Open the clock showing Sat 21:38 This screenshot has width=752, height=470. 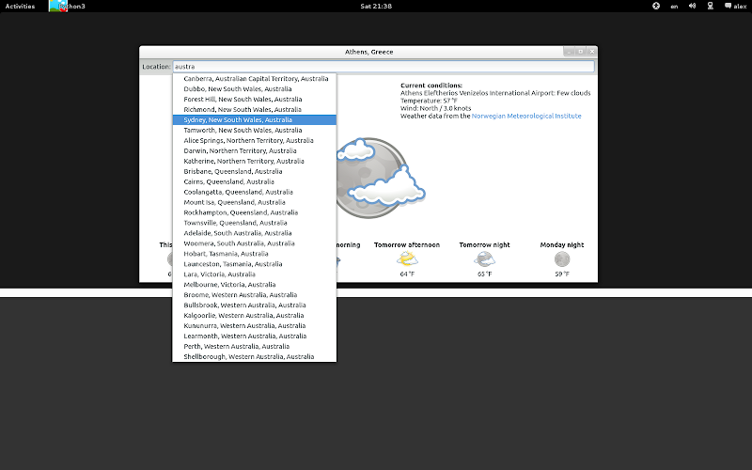[376, 7]
